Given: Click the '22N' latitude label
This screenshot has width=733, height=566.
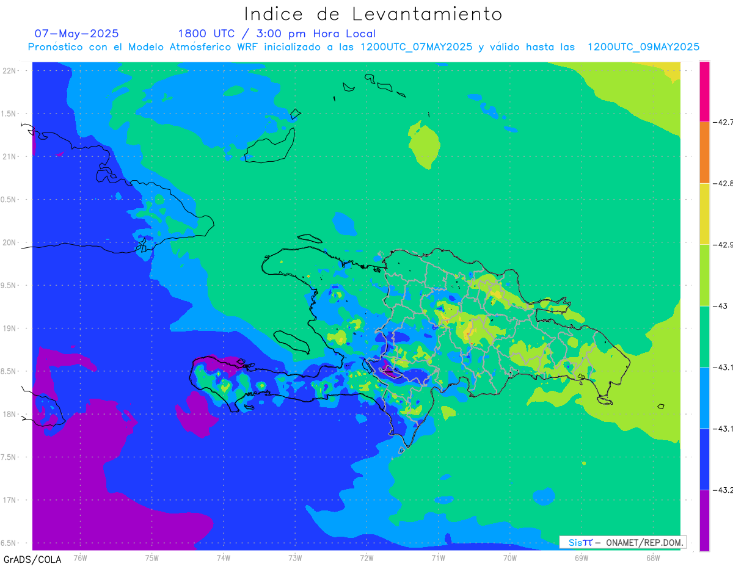Looking at the screenshot, I should point(9,70).
